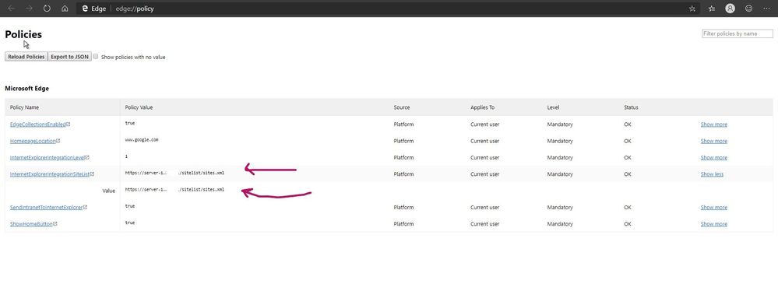
Task: Toggle Show policies with no value
Action: pos(96,57)
